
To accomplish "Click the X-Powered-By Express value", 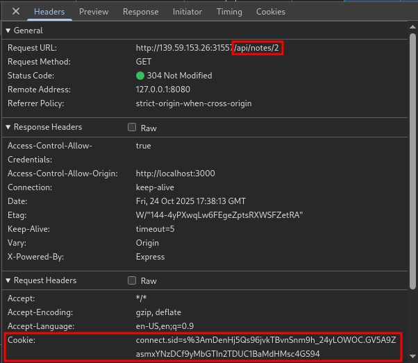I will coord(151,257).
